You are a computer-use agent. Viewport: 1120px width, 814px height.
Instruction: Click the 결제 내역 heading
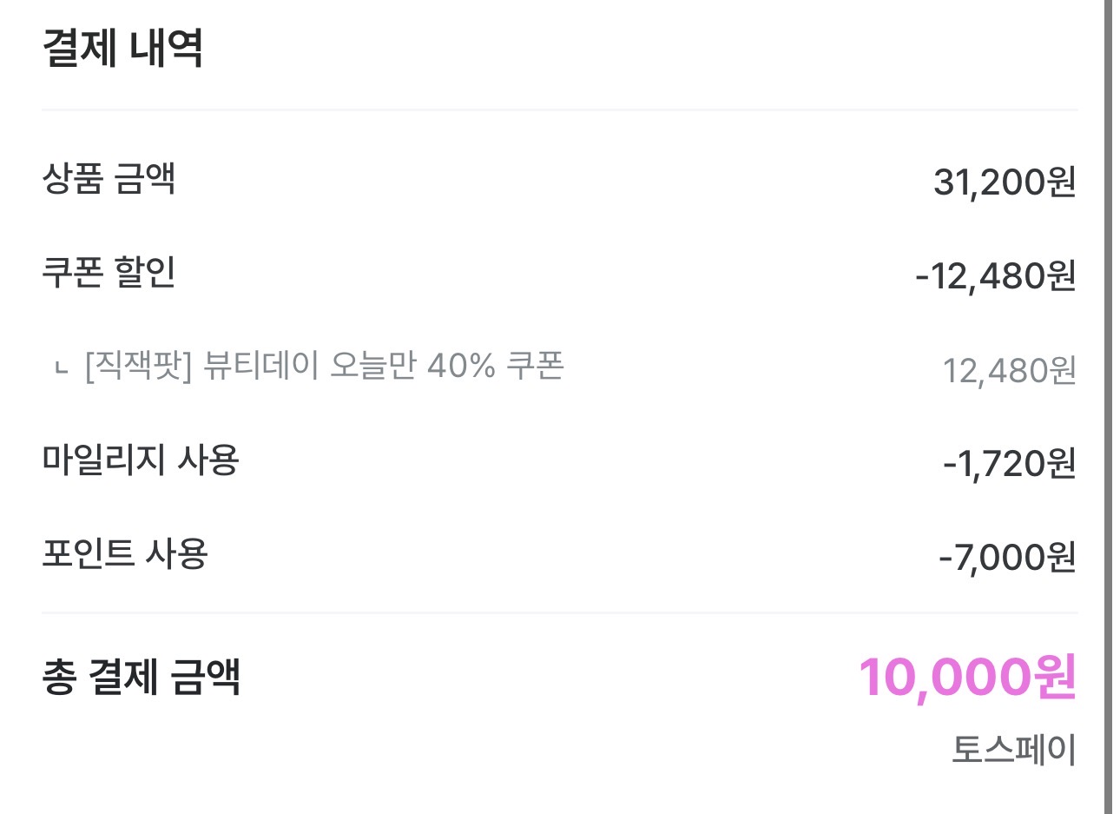(122, 49)
